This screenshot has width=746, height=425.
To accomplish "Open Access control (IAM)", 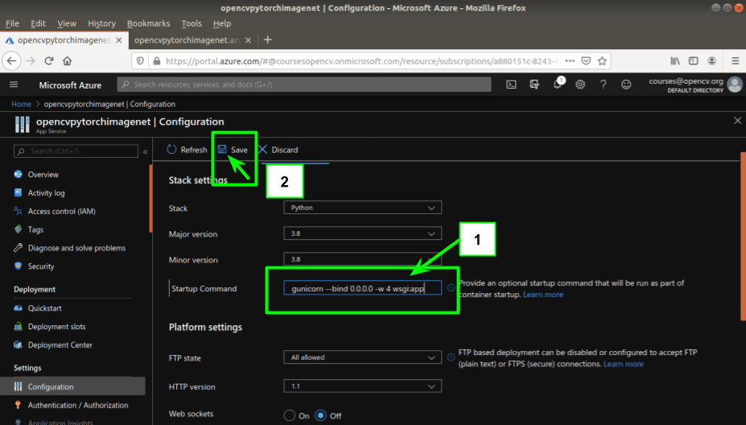I will [x=61, y=211].
